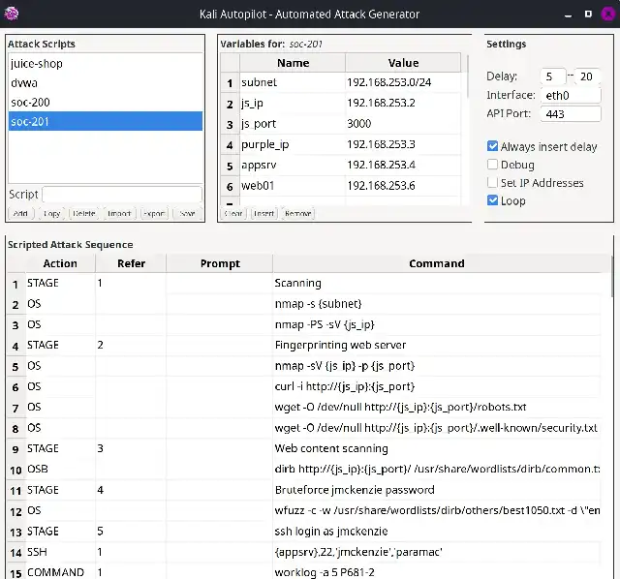Click the Delete script button
The image size is (620, 579).
tap(84, 213)
